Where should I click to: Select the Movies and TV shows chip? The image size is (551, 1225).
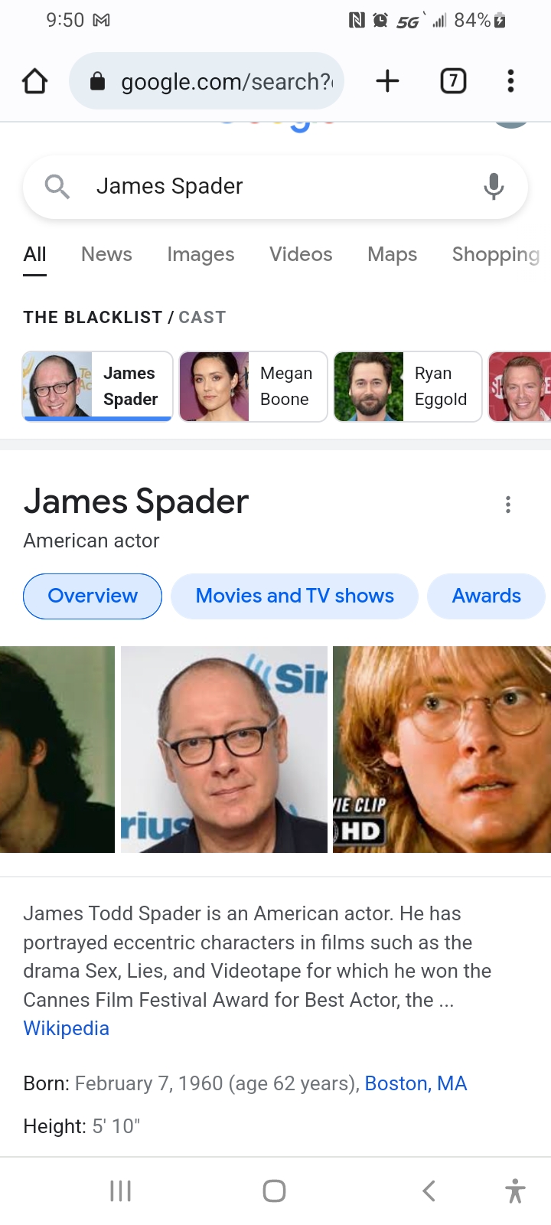tap(295, 596)
